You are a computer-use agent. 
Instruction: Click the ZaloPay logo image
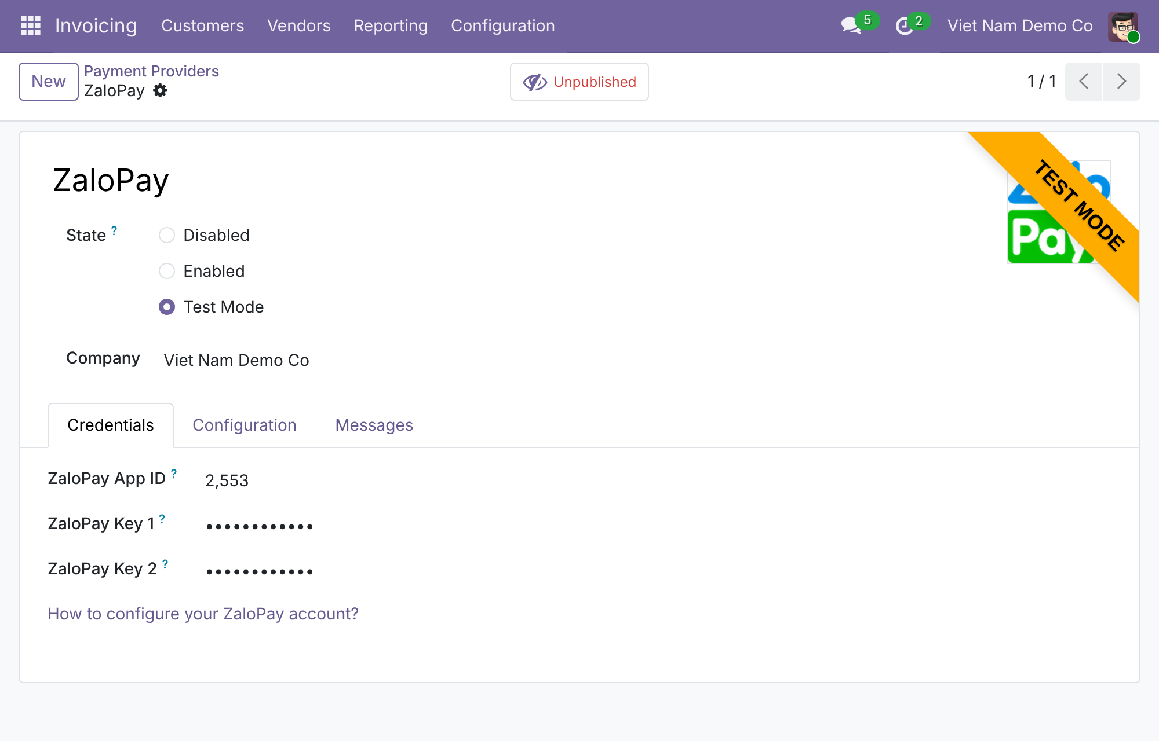[1059, 212]
